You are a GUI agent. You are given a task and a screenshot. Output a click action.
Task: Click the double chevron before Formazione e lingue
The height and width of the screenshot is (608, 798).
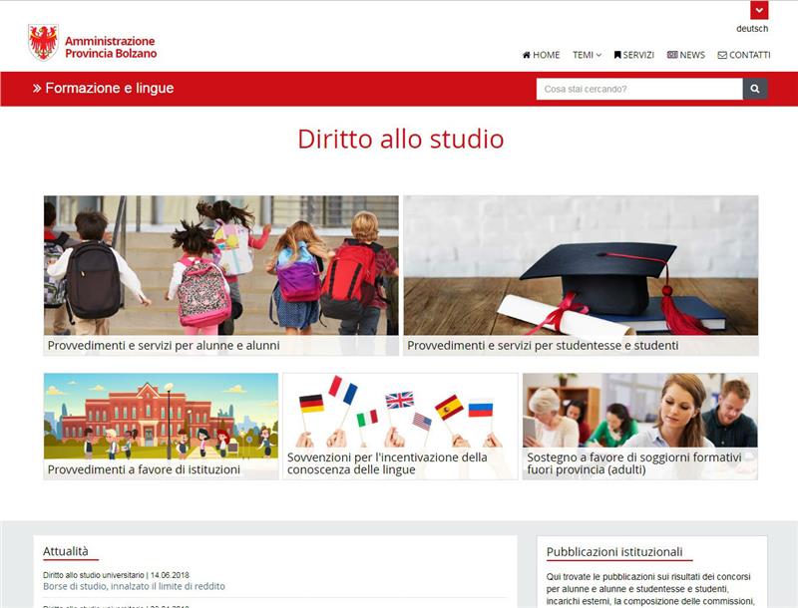tap(37, 89)
